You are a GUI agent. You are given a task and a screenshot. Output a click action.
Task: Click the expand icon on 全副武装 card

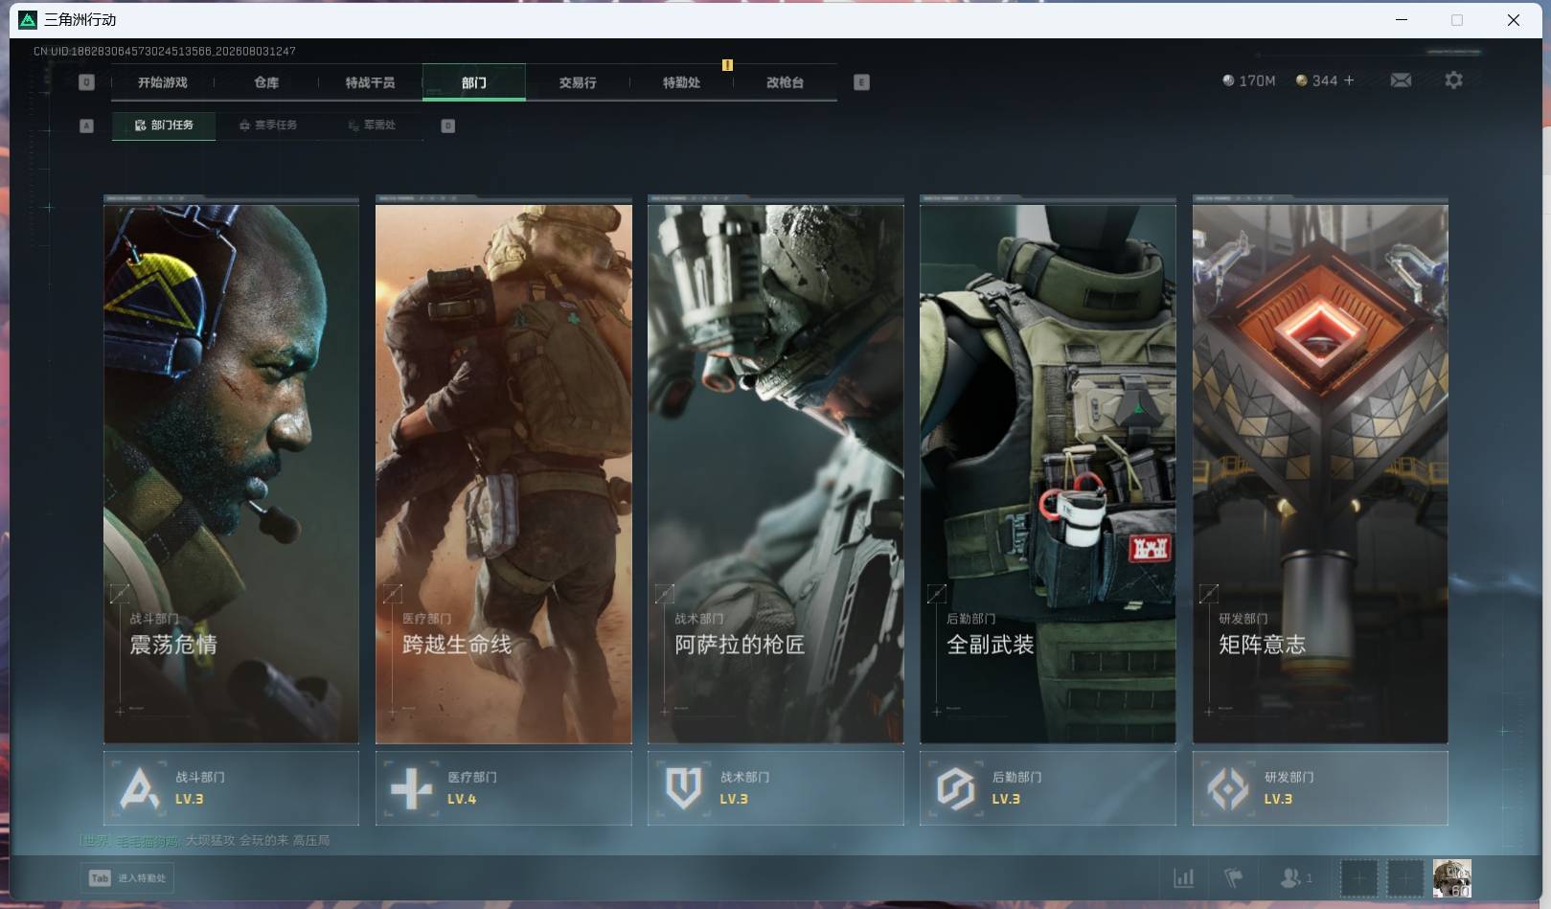(937, 594)
